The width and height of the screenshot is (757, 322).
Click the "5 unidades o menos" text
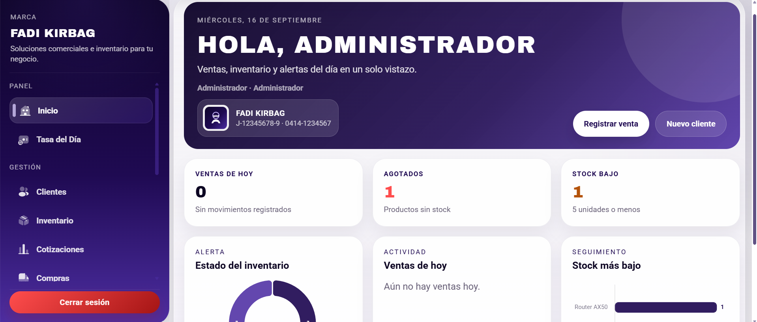[x=606, y=210]
